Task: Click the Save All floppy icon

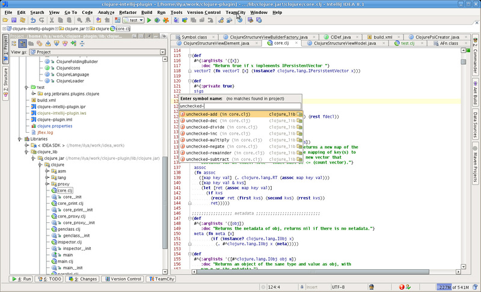Action: click(14, 20)
